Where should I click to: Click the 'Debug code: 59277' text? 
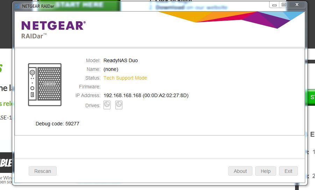coord(57,124)
